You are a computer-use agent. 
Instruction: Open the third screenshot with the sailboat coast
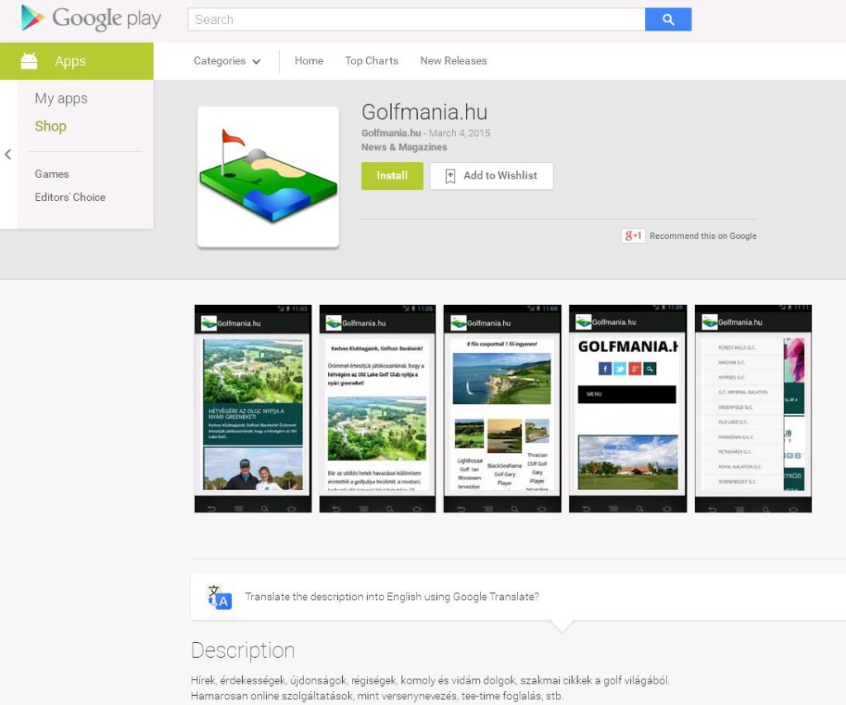502,408
